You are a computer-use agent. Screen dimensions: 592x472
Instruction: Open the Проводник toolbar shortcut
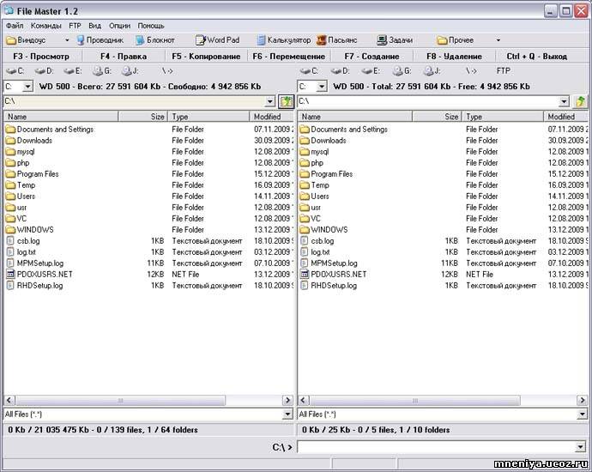pyautogui.click(x=100, y=40)
